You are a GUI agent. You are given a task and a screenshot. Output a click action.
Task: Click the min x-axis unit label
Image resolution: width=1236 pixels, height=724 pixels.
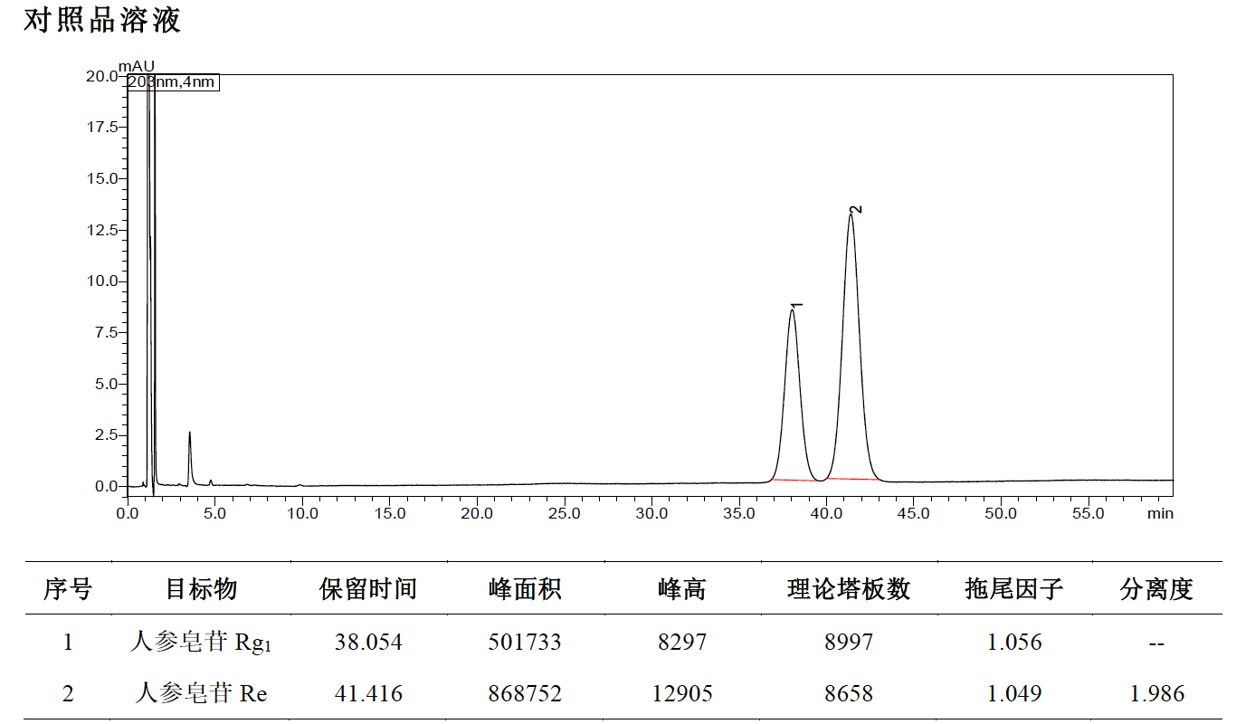point(1160,513)
